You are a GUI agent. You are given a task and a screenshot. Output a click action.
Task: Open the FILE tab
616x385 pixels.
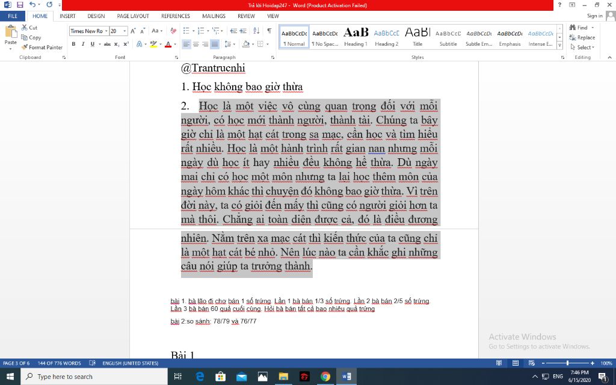(13, 16)
